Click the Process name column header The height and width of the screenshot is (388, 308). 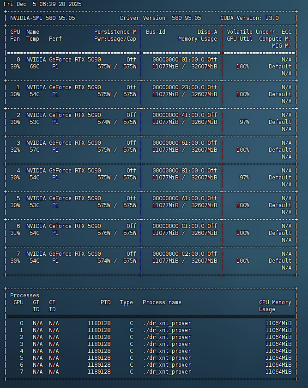click(162, 302)
